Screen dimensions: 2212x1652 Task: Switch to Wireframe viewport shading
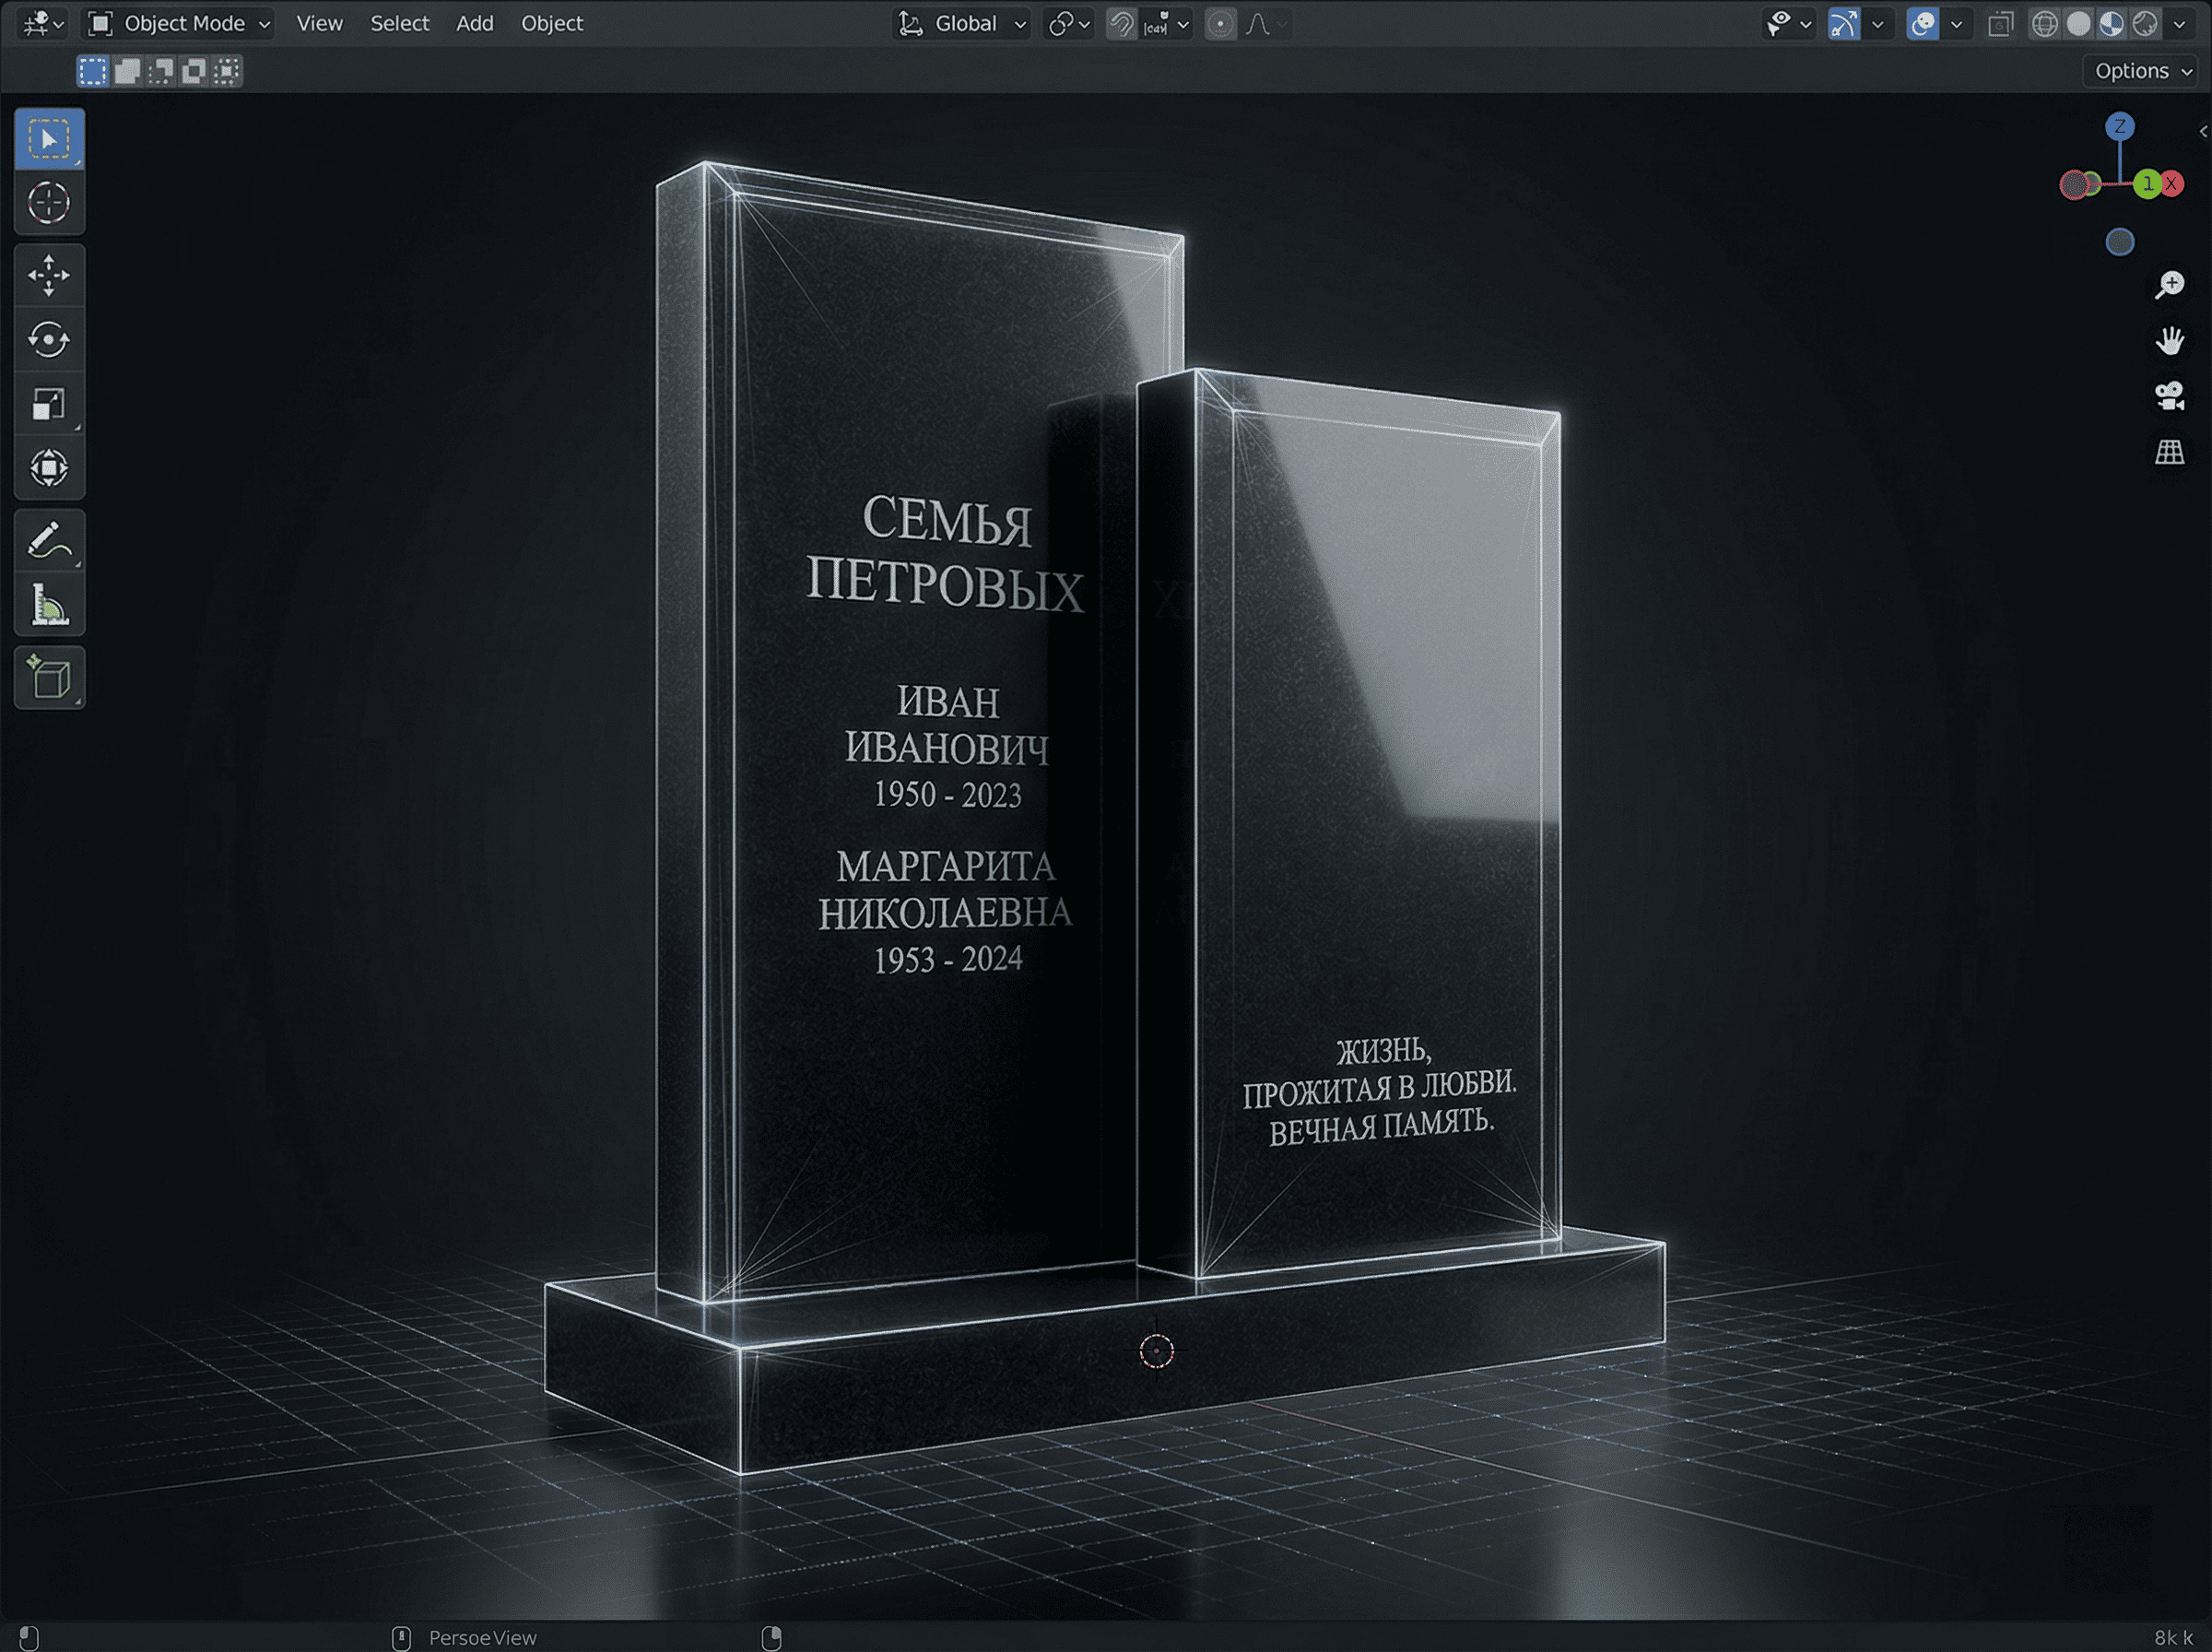click(2045, 24)
